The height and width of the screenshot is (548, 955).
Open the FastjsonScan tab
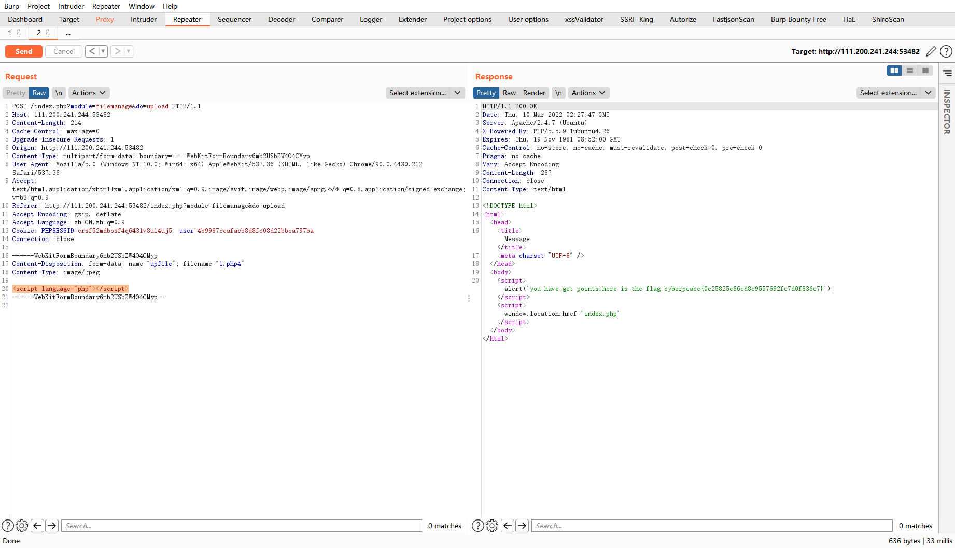tap(734, 19)
